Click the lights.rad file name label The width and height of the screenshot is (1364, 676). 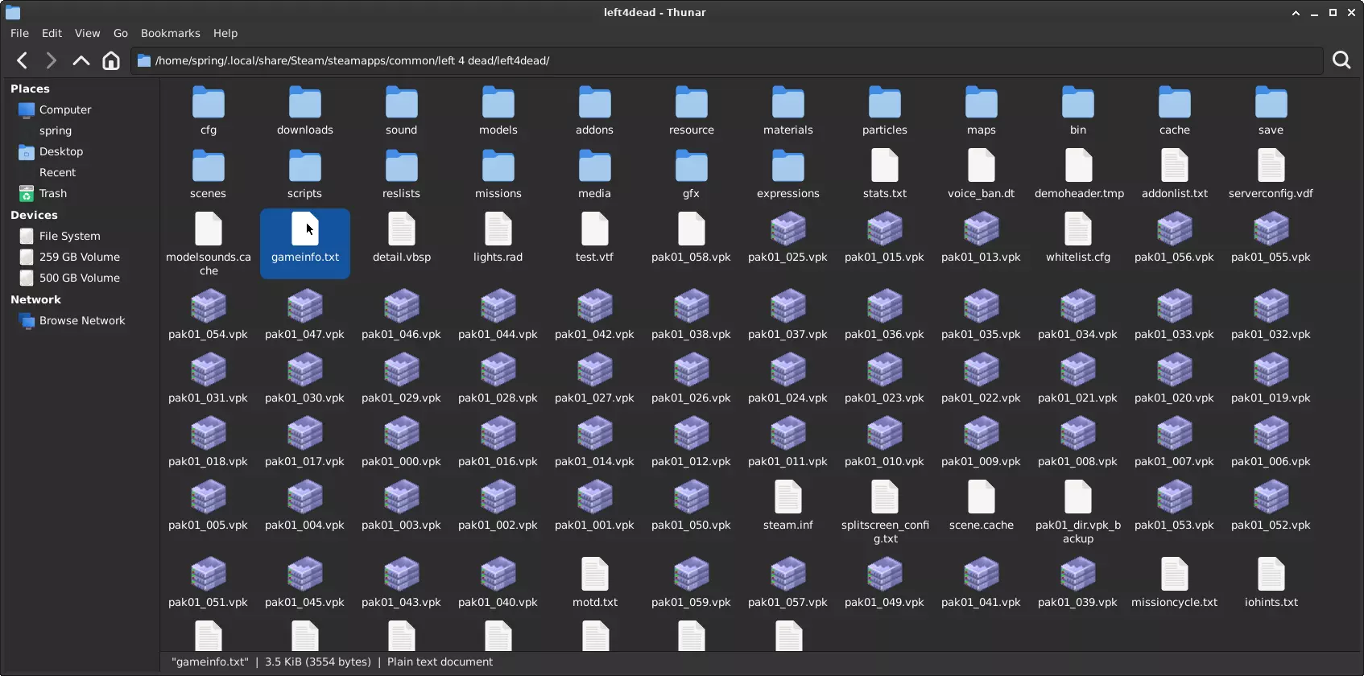[498, 257]
